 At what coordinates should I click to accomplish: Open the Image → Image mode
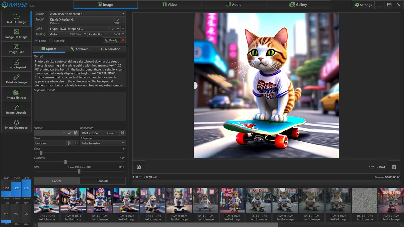coord(16,34)
